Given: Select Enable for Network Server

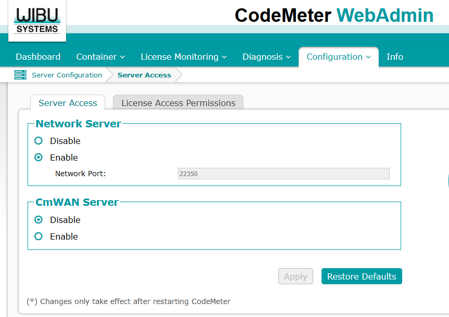Looking at the screenshot, I should [39, 157].
